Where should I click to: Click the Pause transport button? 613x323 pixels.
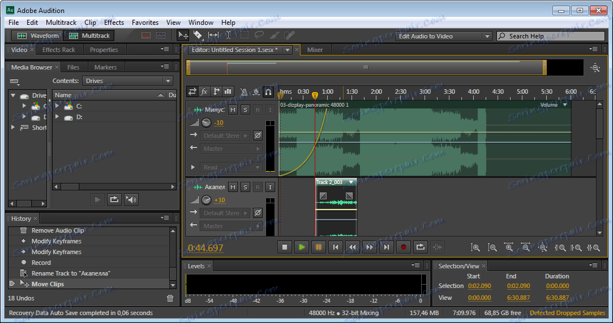click(x=319, y=247)
